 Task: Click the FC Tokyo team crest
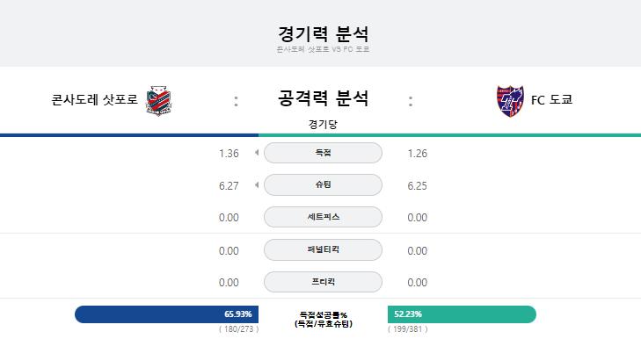click(x=510, y=101)
